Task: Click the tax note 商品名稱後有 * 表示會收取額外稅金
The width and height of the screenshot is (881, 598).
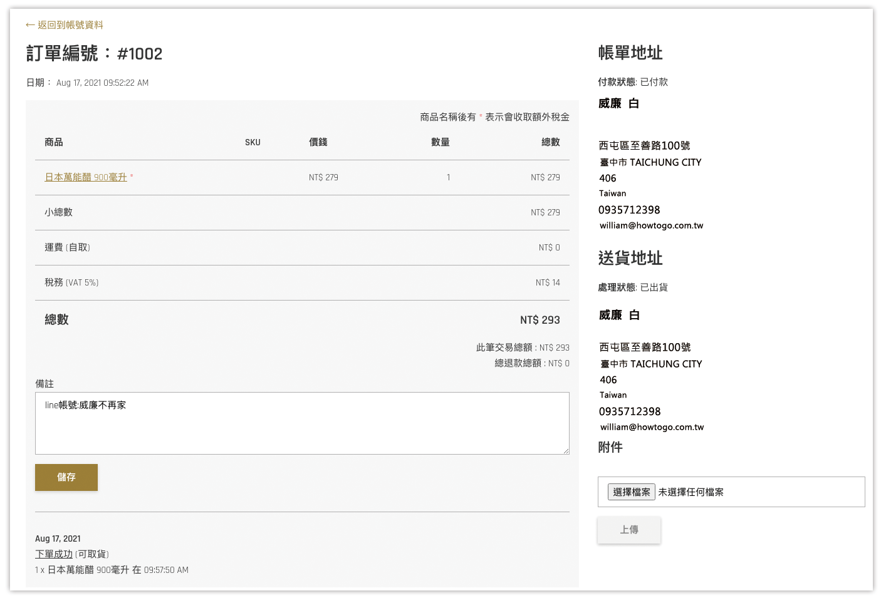Action: pyautogui.click(x=494, y=117)
